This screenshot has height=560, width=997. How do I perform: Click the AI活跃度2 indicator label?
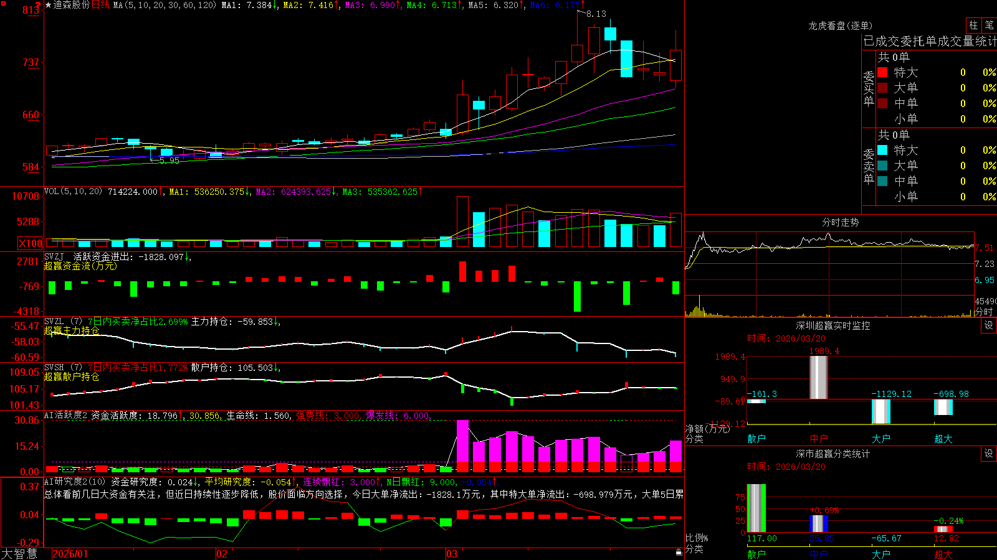[65, 416]
